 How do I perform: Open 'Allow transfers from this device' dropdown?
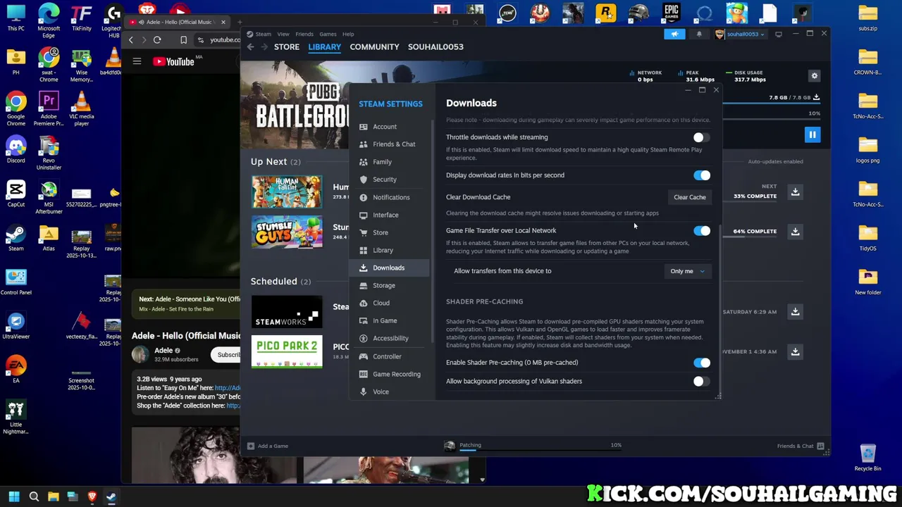pos(688,271)
